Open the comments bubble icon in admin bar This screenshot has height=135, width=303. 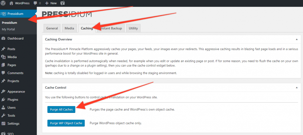point(35,3)
